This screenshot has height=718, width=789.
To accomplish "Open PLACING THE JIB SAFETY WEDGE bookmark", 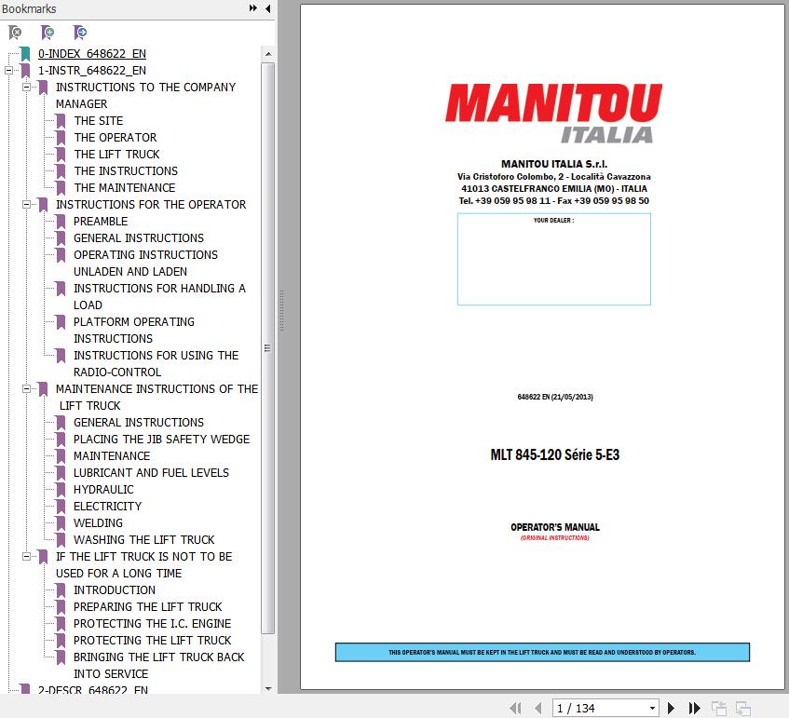I will tap(161, 440).
